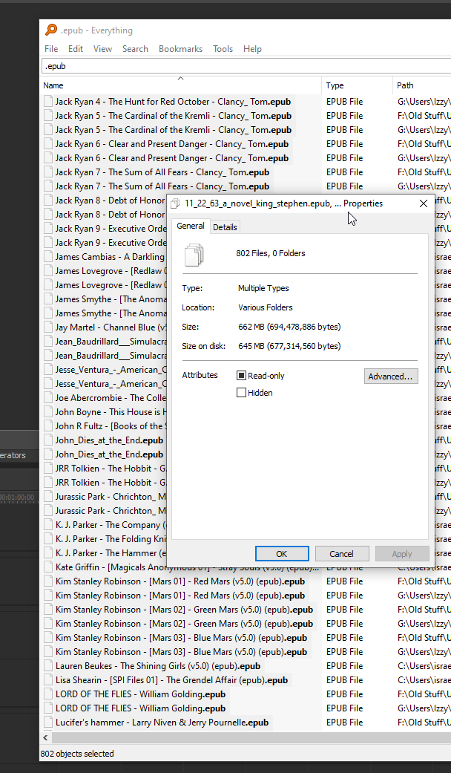Open the Edit menu
This screenshot has height=773, width=451.
click(x=76, y=49)
